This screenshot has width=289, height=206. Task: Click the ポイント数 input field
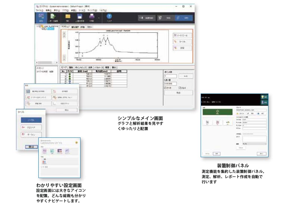[x=170, y=76]
